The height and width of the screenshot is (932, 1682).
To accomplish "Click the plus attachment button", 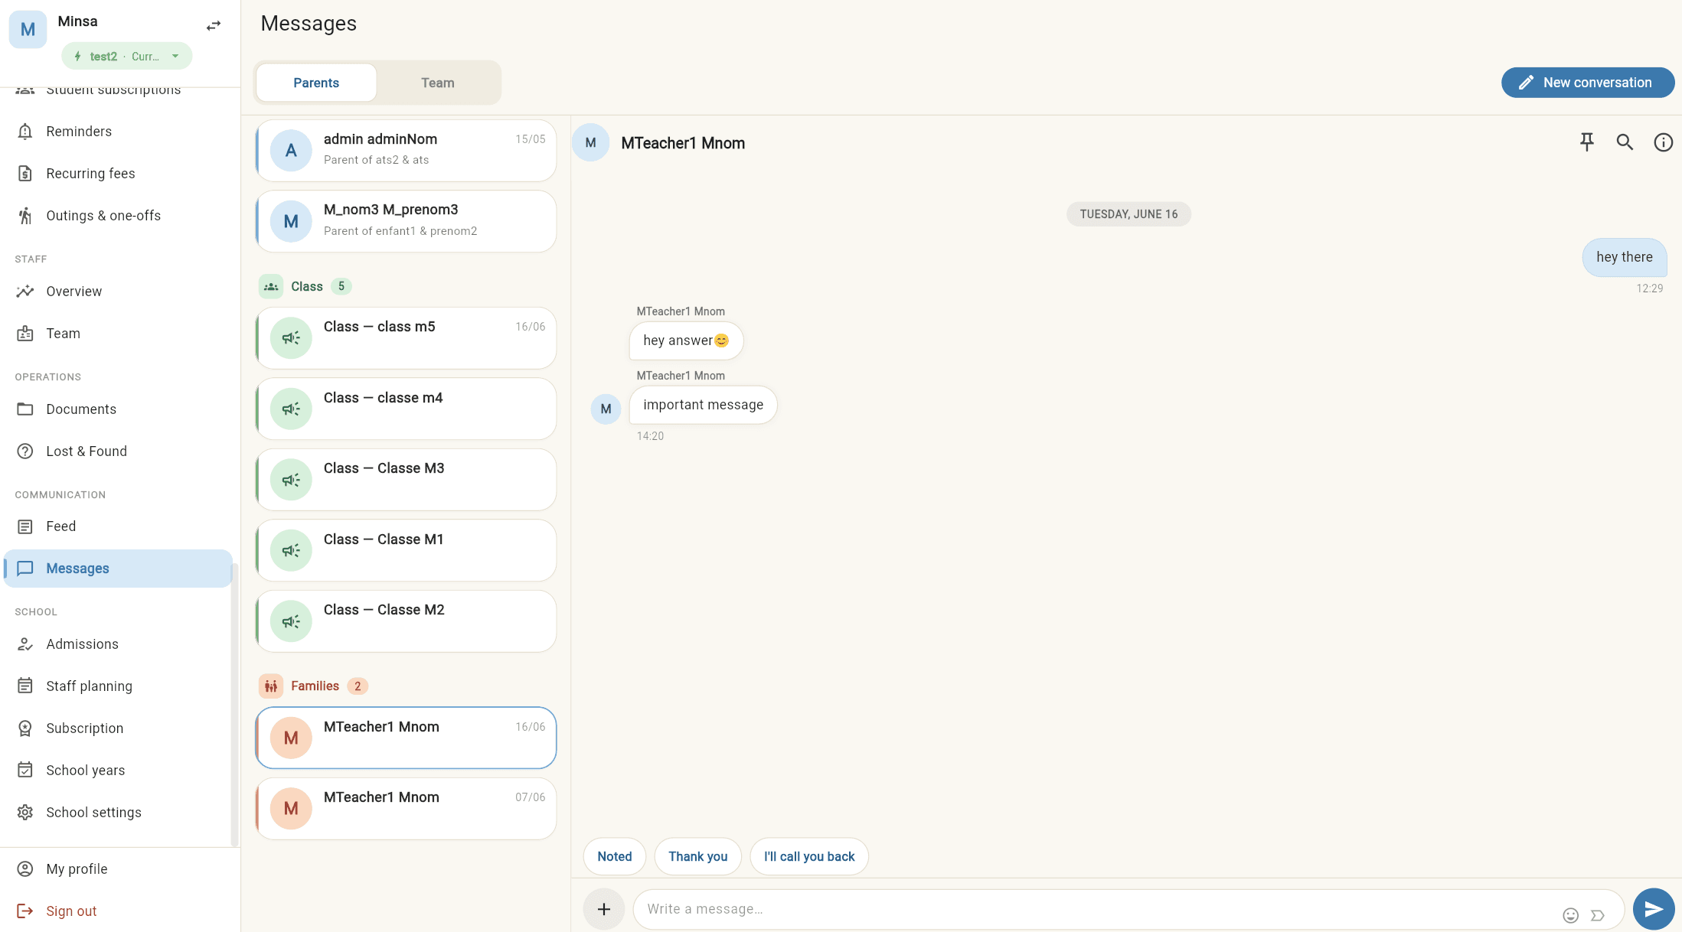I will coord(604,909).
